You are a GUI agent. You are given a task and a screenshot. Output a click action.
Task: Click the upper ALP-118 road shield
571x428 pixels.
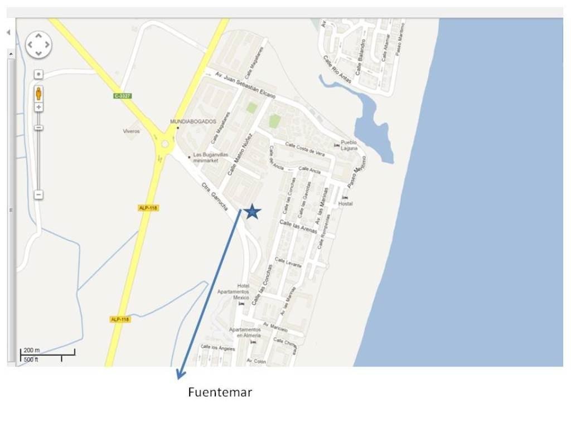click(148, 208)
